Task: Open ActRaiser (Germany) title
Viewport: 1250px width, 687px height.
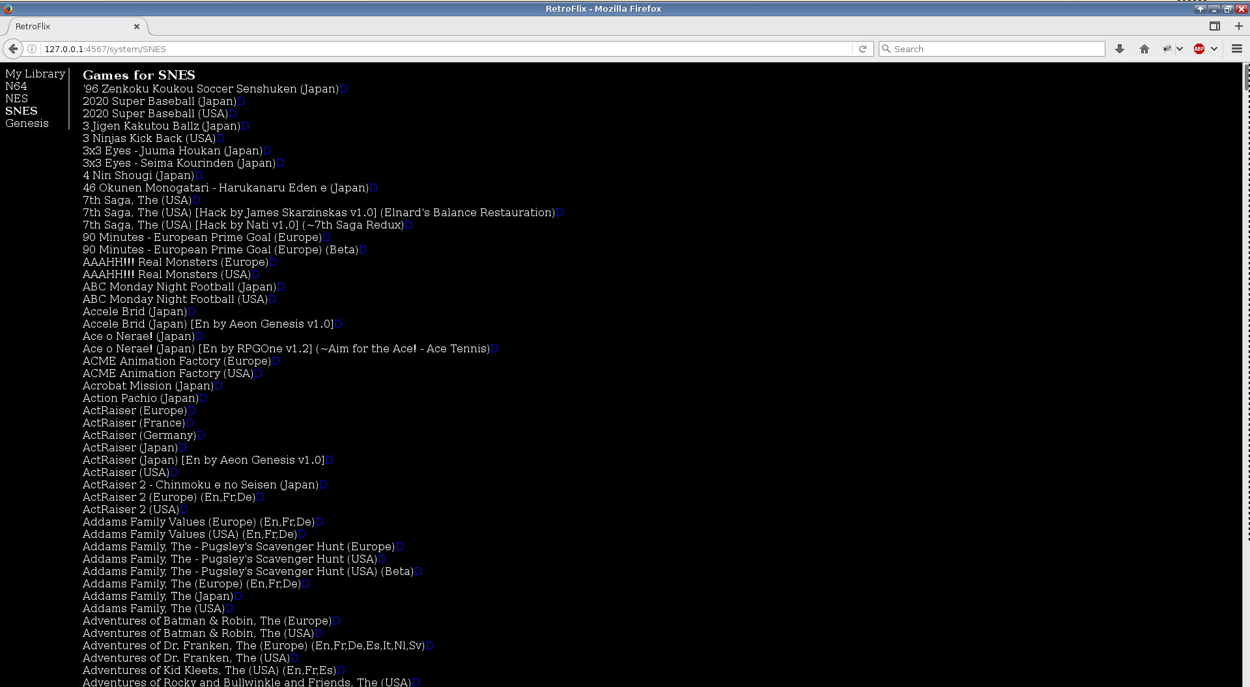Action: (x=139, y=435)
